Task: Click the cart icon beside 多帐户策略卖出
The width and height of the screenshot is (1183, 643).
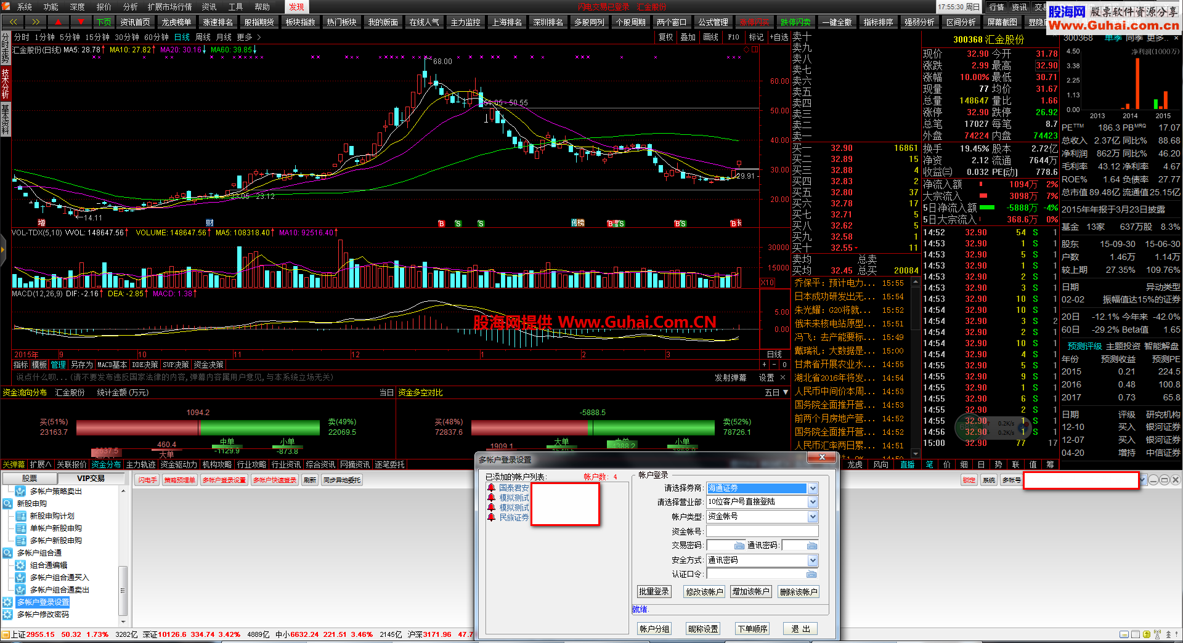Action: tap(20, 491)
